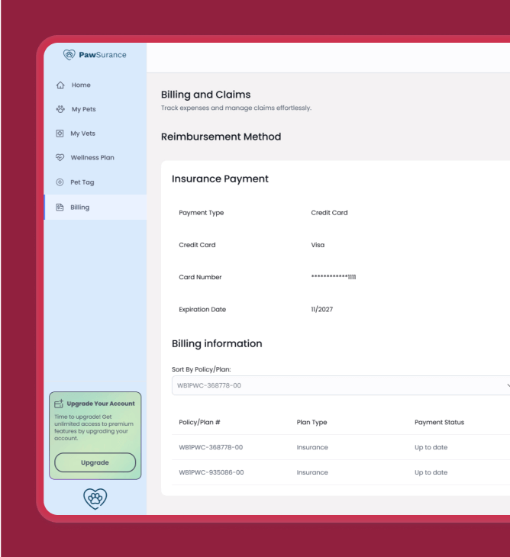Screen dimensions: 510x557
Task: Click the heart paw logo at sidebar bottom
Action: (95, 498)
